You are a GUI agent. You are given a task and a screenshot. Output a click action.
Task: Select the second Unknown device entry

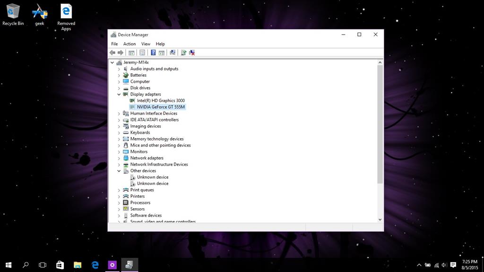coord(153,183)
